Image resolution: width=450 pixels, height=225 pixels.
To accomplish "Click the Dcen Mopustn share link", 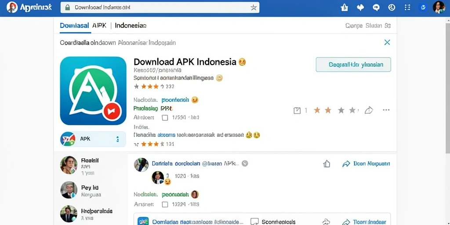I will coord(366,163).
